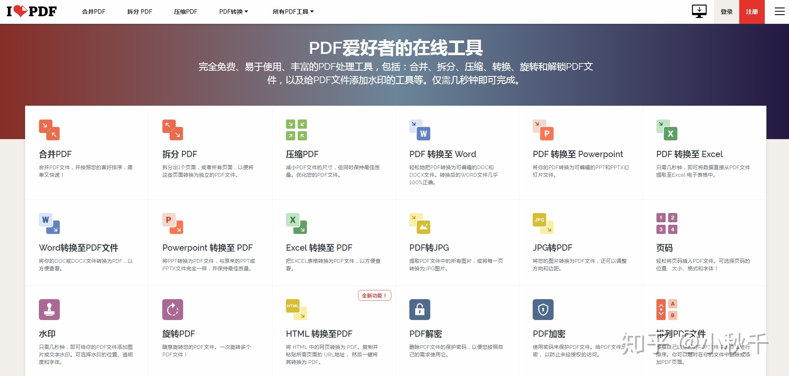789x376 pixels.
Task: Click description starting 把EXCEL表格转换为PDF文件
Action: point(333,264)
